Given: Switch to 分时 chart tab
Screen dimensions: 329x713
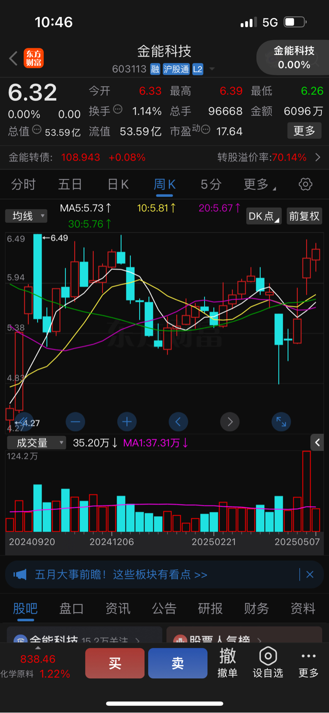Looking at the screenshot, I should coord(23,184).
